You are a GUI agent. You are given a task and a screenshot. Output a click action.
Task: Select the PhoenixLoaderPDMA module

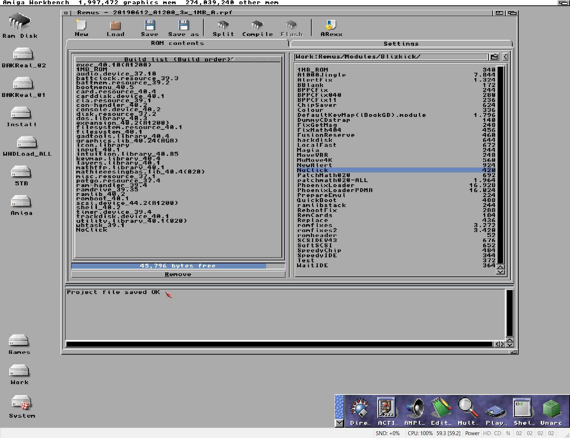point(396,190)
